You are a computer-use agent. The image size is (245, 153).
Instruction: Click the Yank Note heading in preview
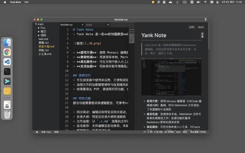coord(154,35)
